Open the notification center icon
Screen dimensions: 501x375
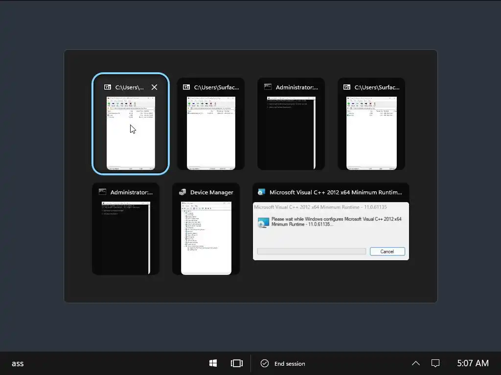click(435, 363)
